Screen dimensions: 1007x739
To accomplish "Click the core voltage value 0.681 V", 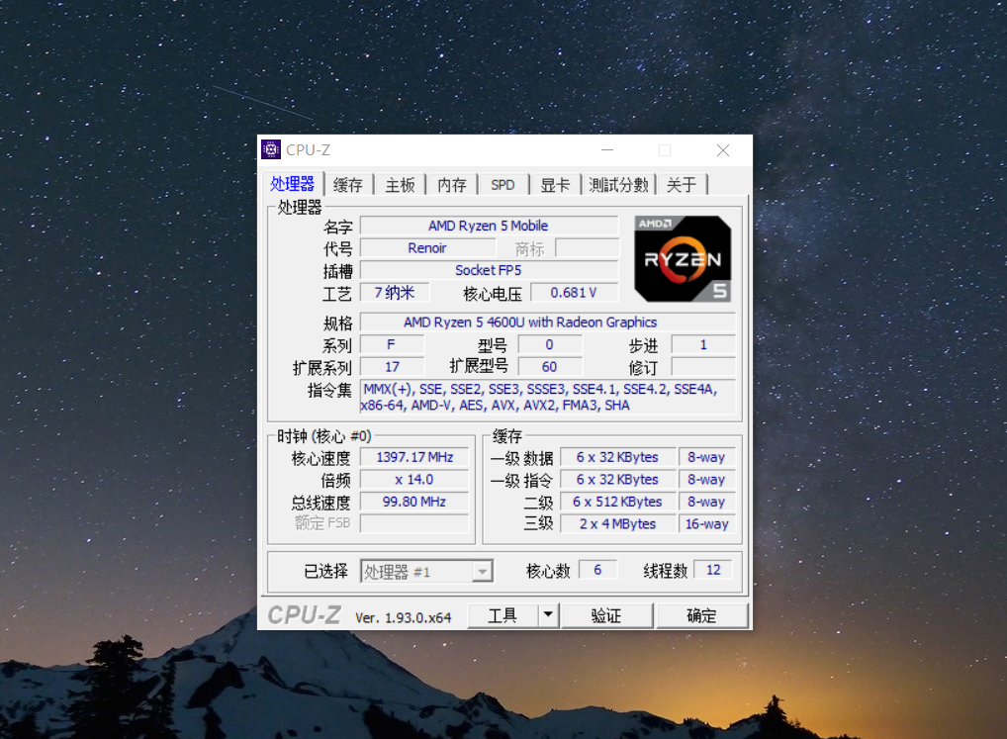I will tap(574, 293).
